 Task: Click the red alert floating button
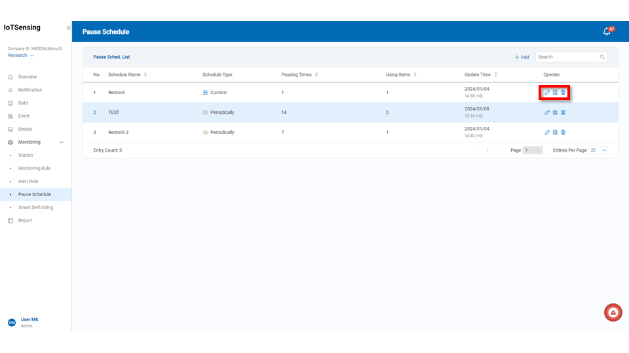pyautogui.click(x=613, y=312)
